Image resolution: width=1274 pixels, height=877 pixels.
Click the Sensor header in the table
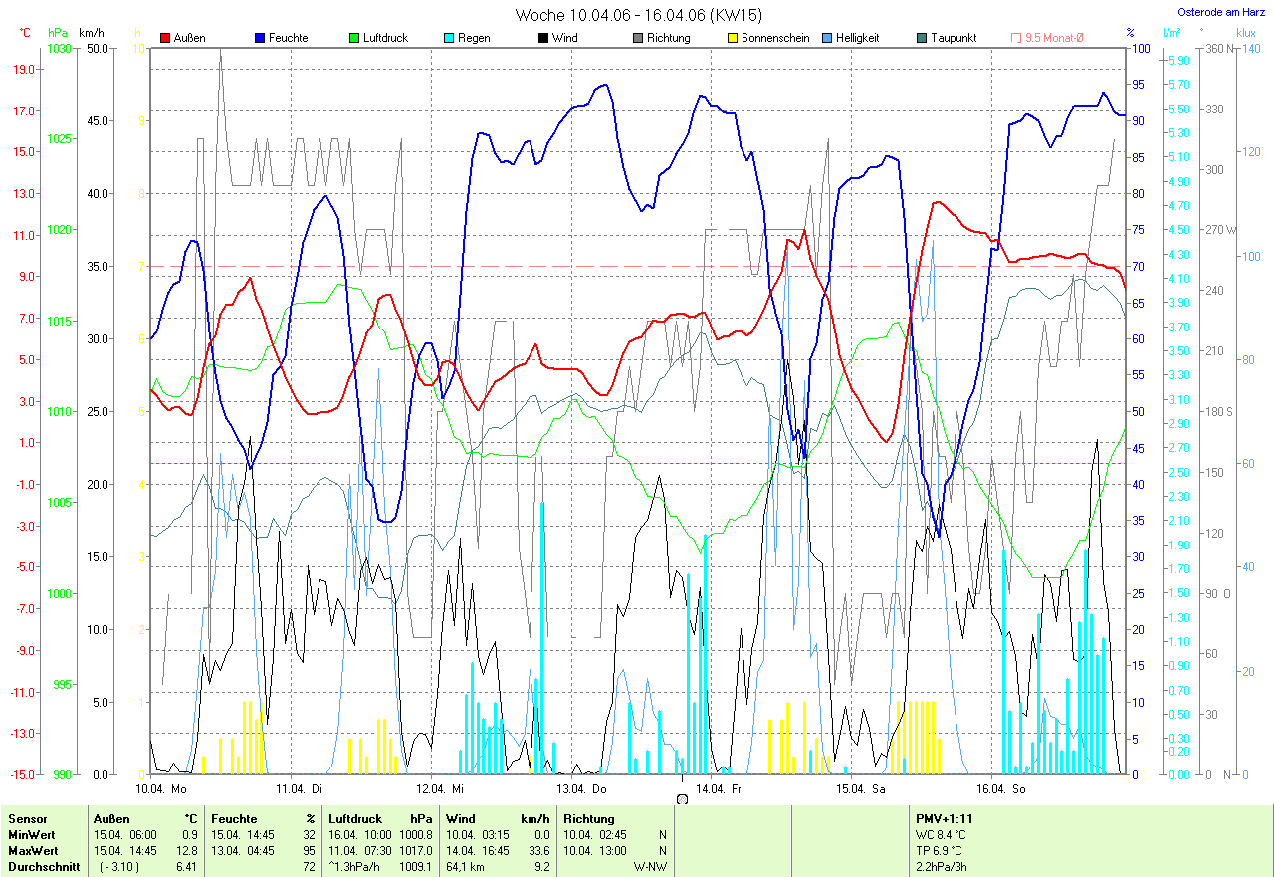(27, 819)
